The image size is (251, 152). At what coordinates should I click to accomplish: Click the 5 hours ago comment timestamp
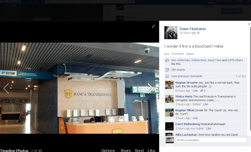tap(183, 91)
